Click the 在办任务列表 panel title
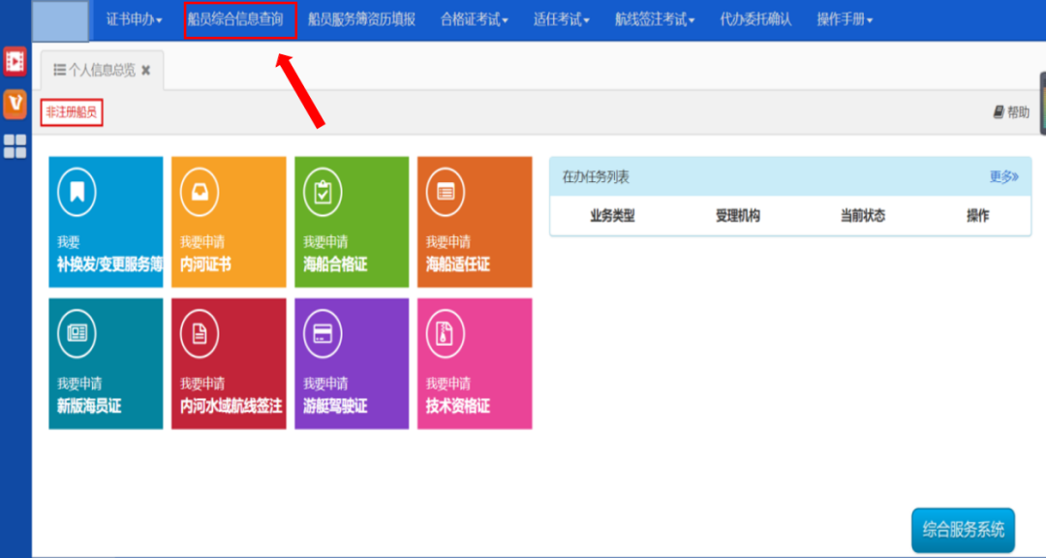The width and height of the screenshot is (1046, 558). [596, 177]
